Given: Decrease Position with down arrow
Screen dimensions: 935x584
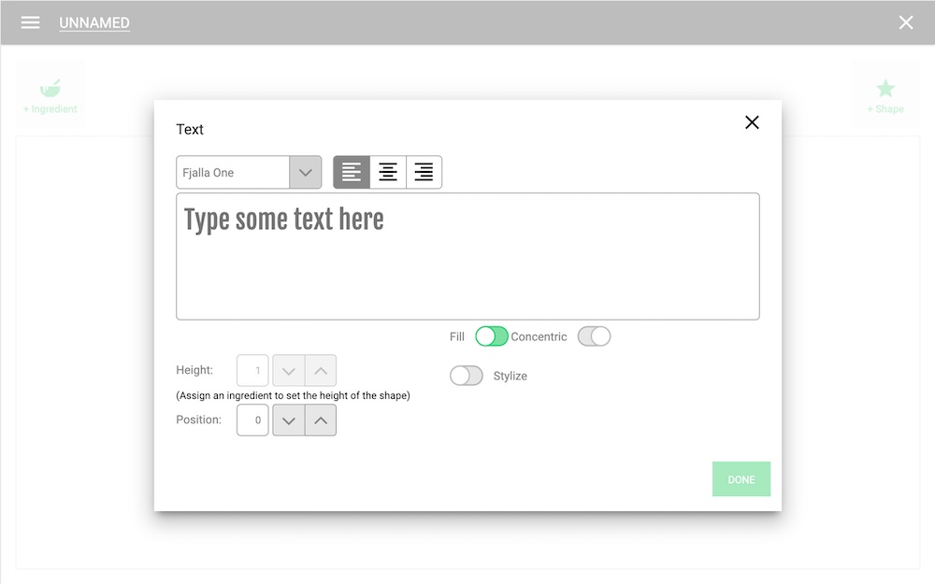Looking at the screenshot, I should pos(289,420).
